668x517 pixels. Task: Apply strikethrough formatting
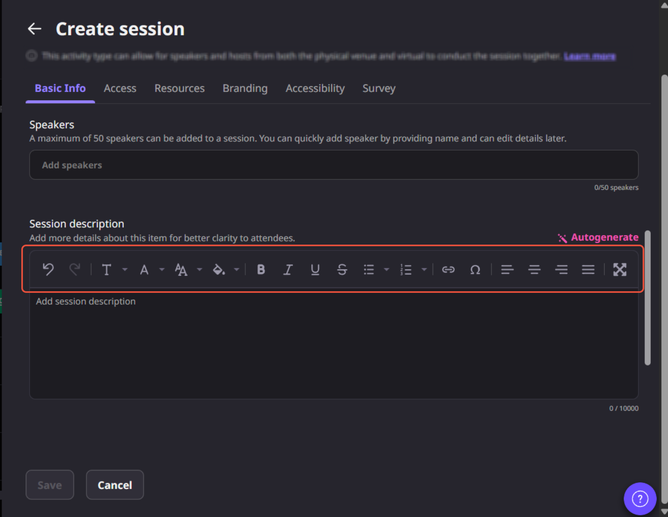[342, 270]
